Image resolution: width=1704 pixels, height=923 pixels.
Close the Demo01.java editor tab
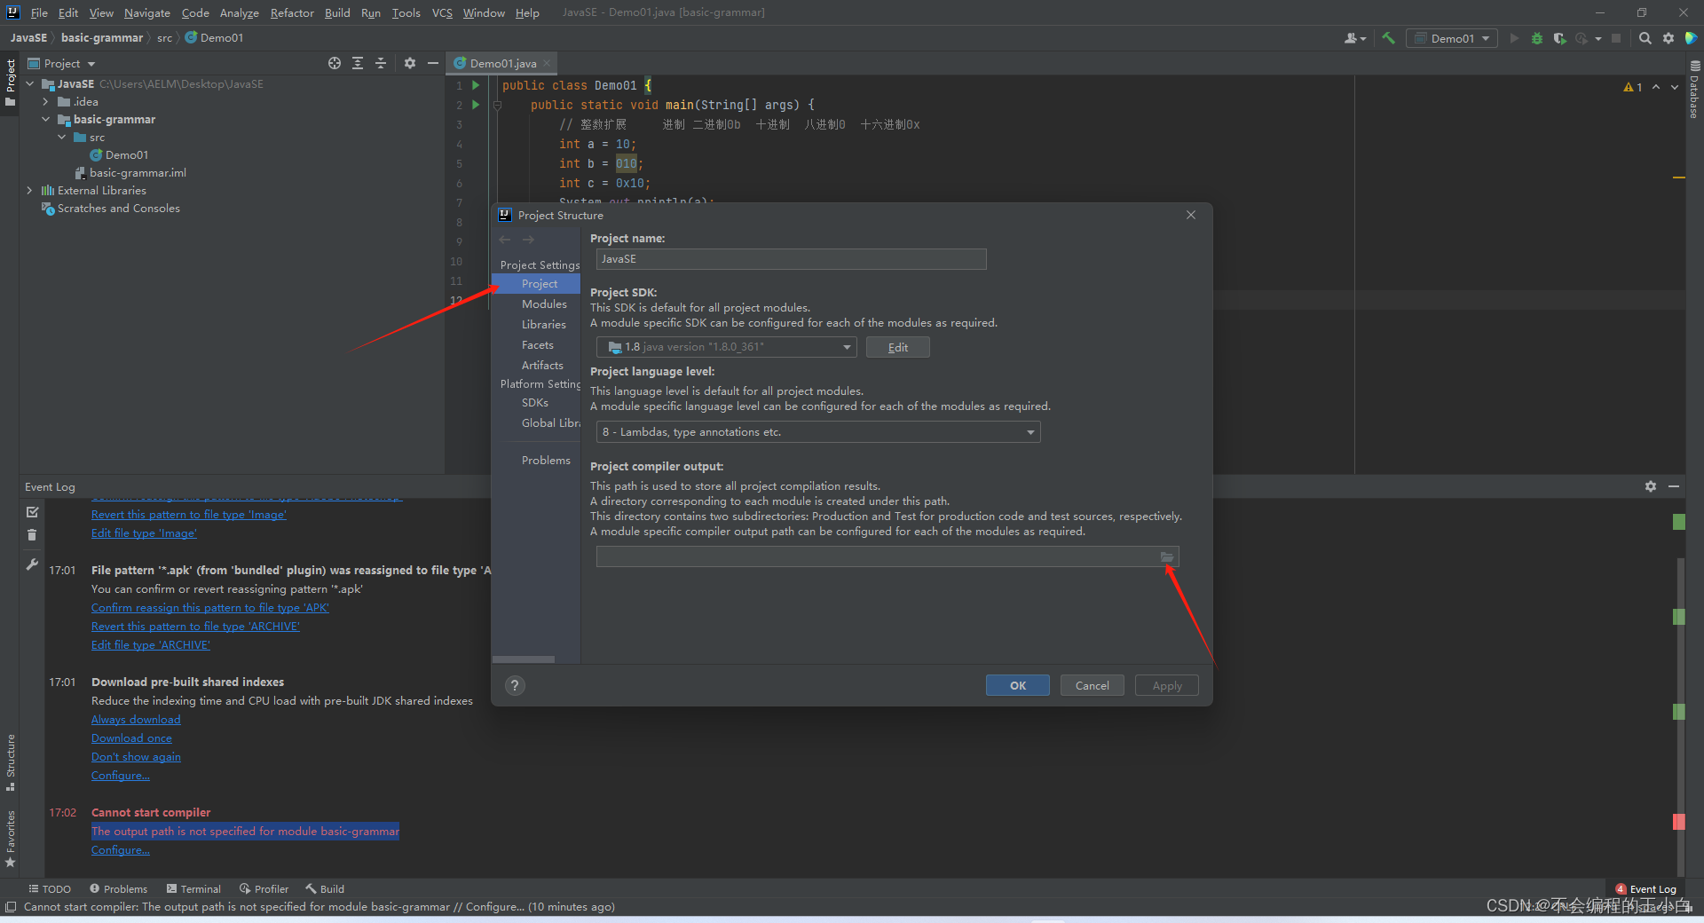coord(548,63)
